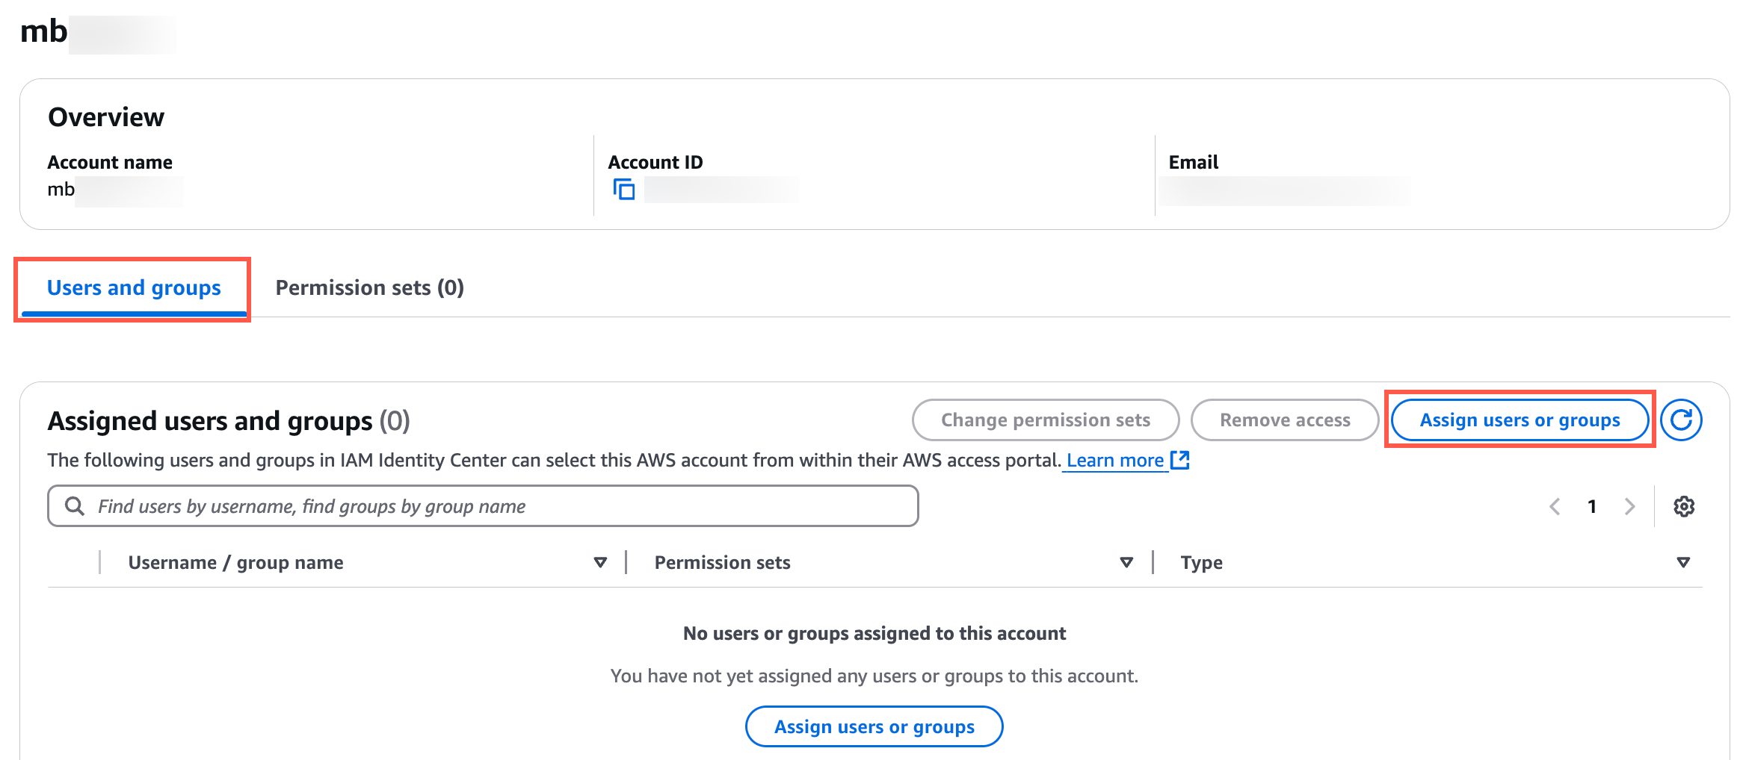The width and height of the screenshot is (1743, 760).
Task: Copy the Account ID with copy icon
Action: point(624,190)
